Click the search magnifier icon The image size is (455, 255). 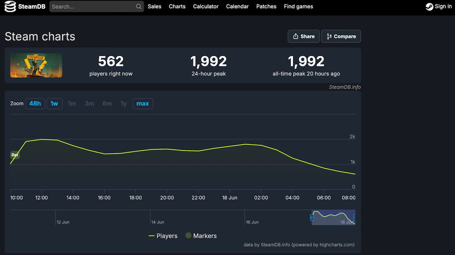(139, 6)
